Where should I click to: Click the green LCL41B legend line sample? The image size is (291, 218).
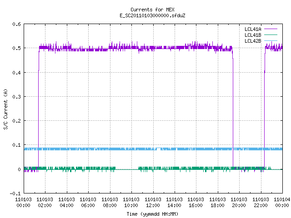[271, 35]
